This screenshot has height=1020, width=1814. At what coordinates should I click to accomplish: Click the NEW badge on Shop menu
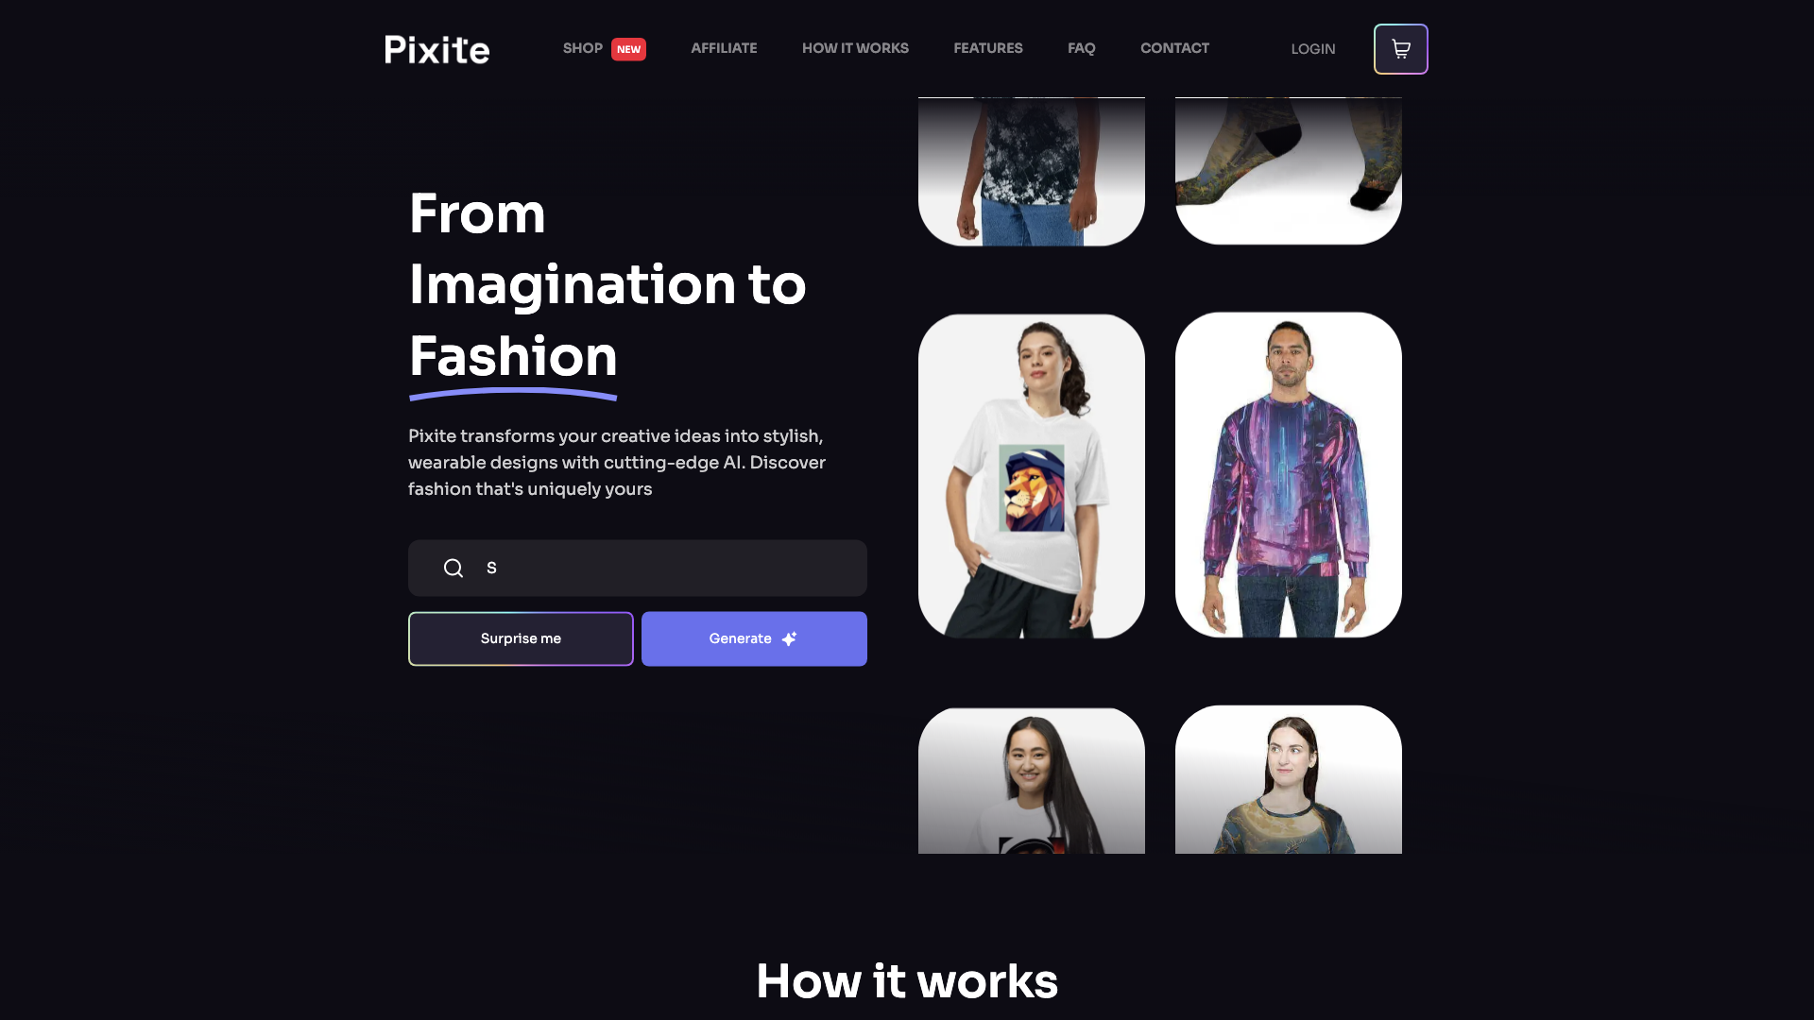628,48
